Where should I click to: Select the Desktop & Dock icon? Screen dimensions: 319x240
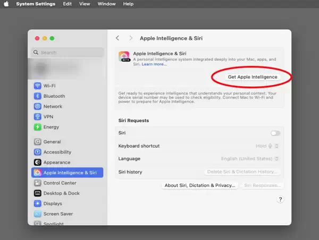pyautogui.click(x=37, y=193)
